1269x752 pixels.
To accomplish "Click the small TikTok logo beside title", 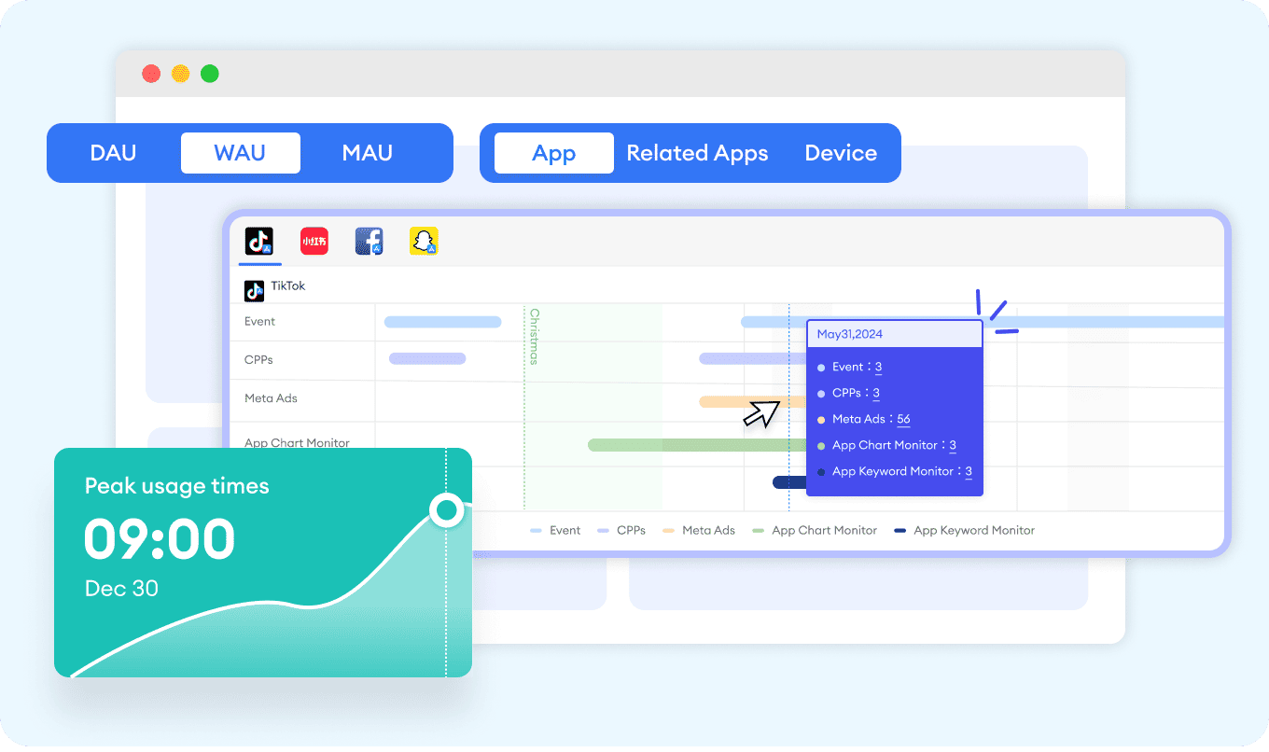I will click(x=254, y=290).
